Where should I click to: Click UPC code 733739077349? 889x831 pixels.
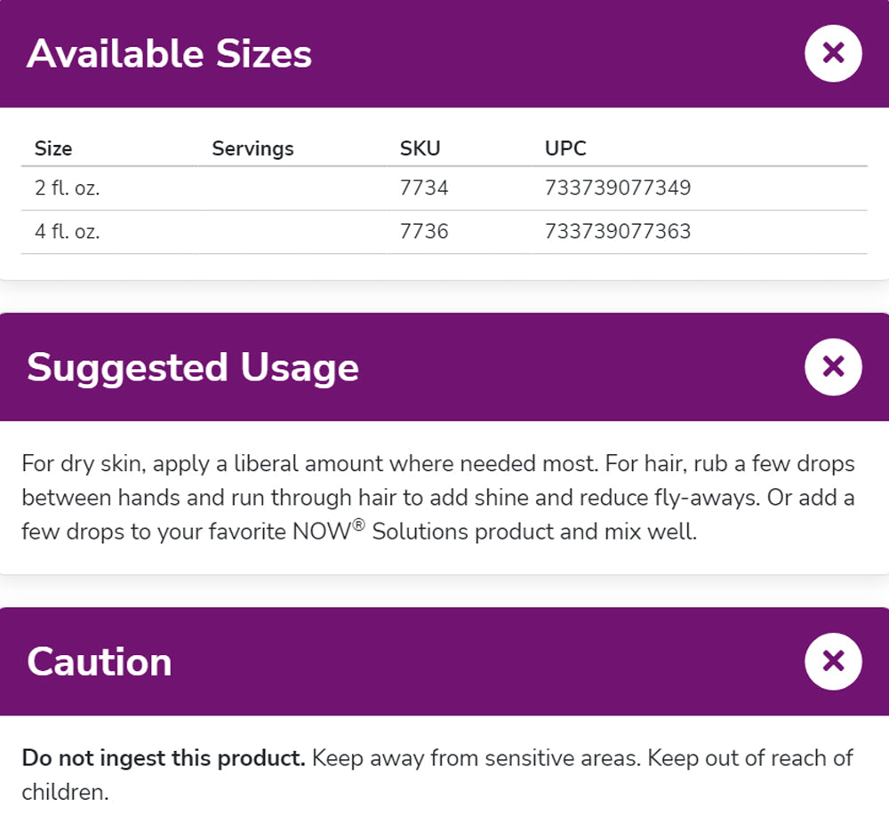pyautogui.click(x=618, y=188)
